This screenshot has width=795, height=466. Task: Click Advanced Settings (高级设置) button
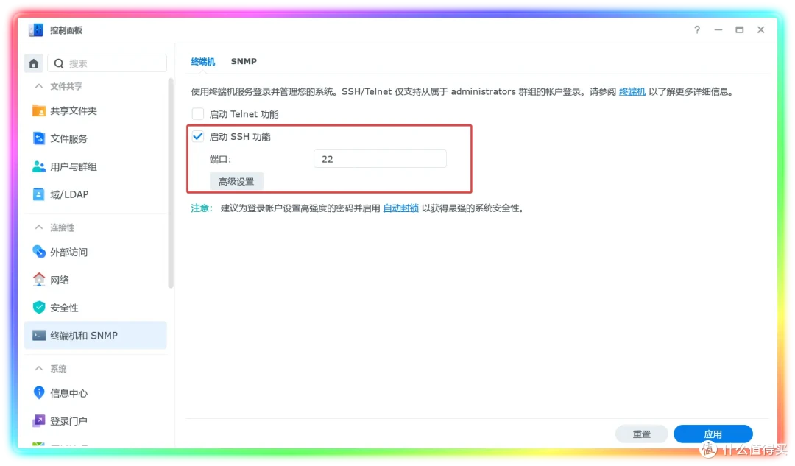236,182
